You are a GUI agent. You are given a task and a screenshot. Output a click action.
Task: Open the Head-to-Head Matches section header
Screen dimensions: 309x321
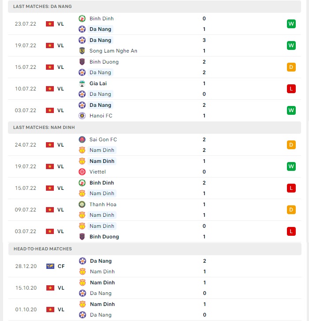coord(155,249)
